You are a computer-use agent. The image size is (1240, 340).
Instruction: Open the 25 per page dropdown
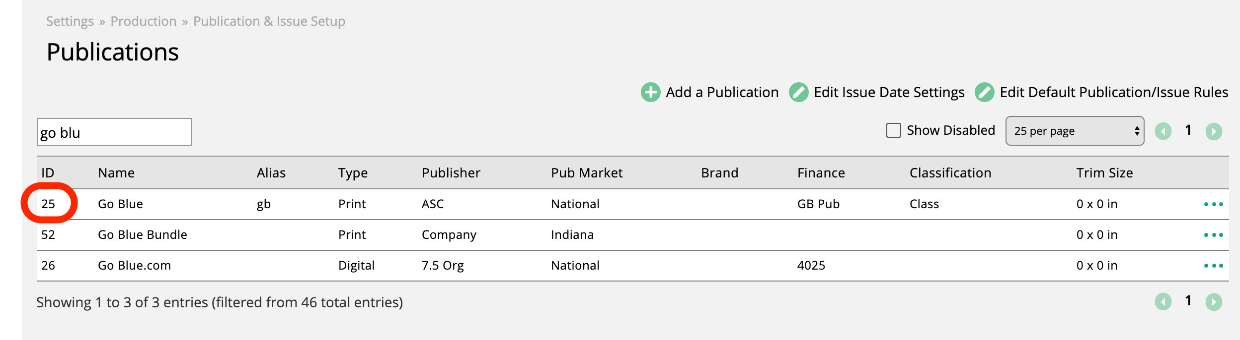(1075, 131)
